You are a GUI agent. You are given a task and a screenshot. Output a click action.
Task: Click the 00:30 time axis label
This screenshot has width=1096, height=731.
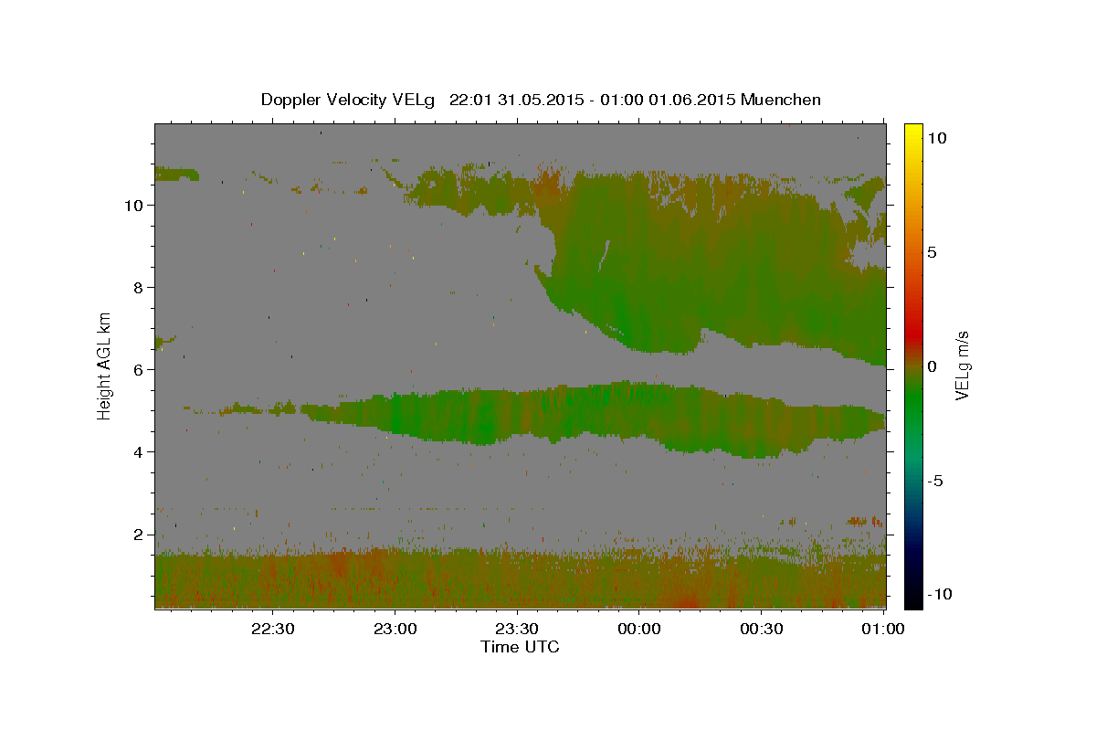tap(761, 629)
